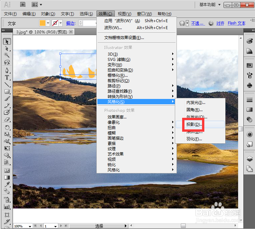Open Adobe Bridge via Br icon
255x229 pixels.
point(23,5)
